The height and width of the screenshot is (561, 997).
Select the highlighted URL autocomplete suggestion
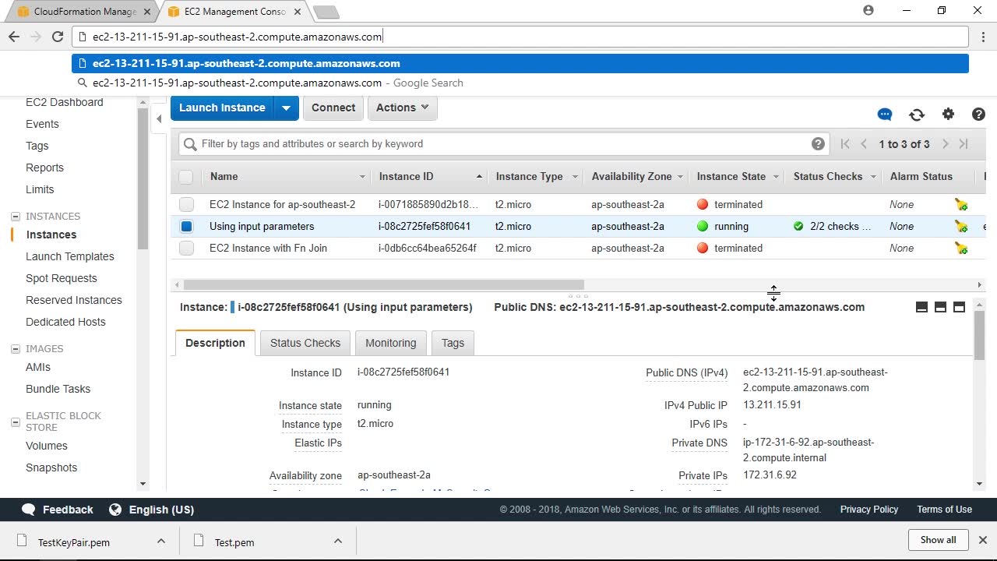pyautogui.click(x=520, y=64)
